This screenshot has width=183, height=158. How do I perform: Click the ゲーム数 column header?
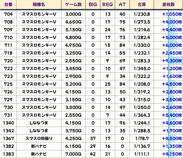pyautogui.click(x=74, y=5)
